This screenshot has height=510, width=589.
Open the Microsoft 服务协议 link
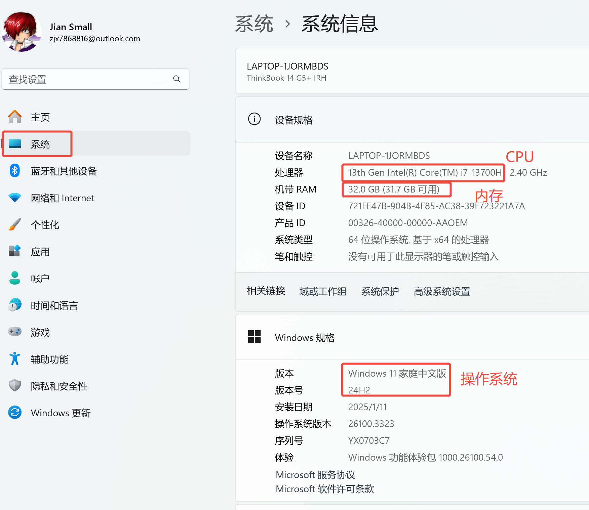tap(315, 475)
